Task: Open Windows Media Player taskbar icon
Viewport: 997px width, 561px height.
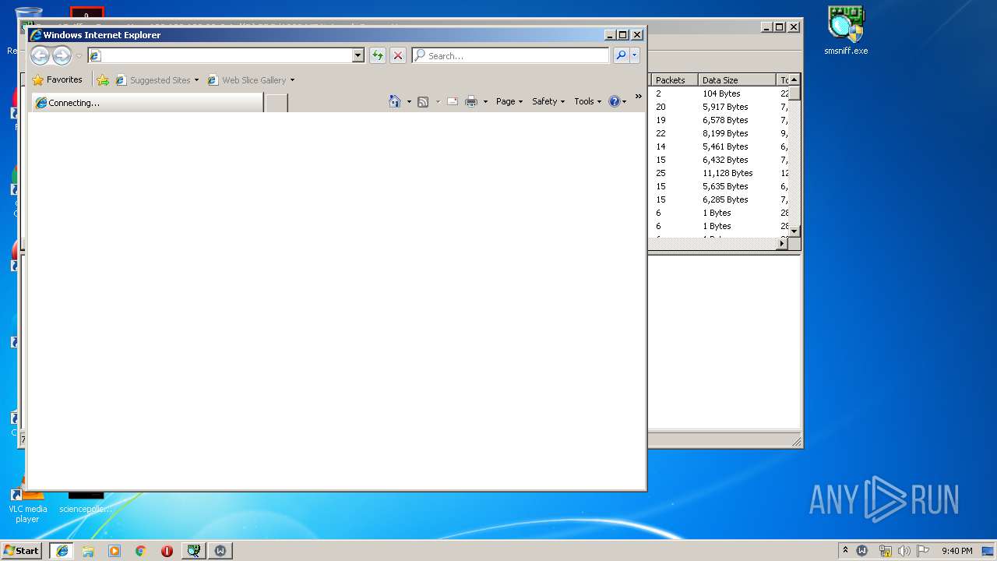Action: click(114, 551)
